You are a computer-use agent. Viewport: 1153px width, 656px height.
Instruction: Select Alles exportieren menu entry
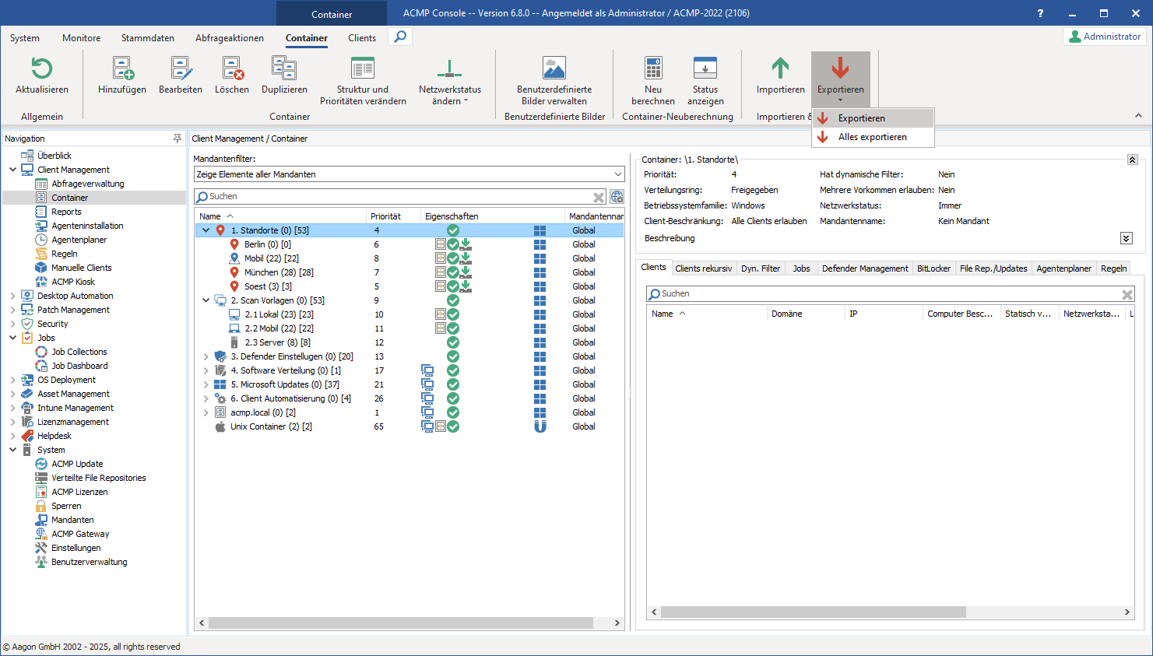click(872, 137)
